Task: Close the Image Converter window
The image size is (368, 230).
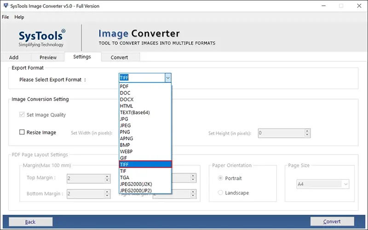Action: coord(359,6)
